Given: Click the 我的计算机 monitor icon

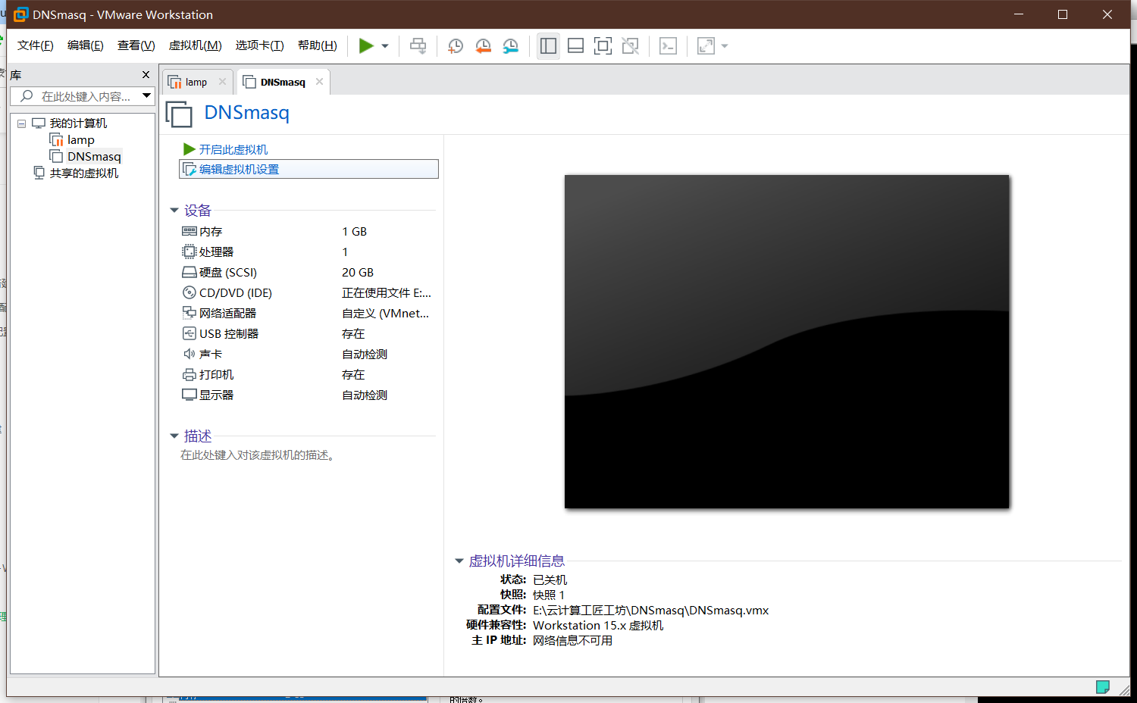Looking at the screenshot, I should pos(39,123).
